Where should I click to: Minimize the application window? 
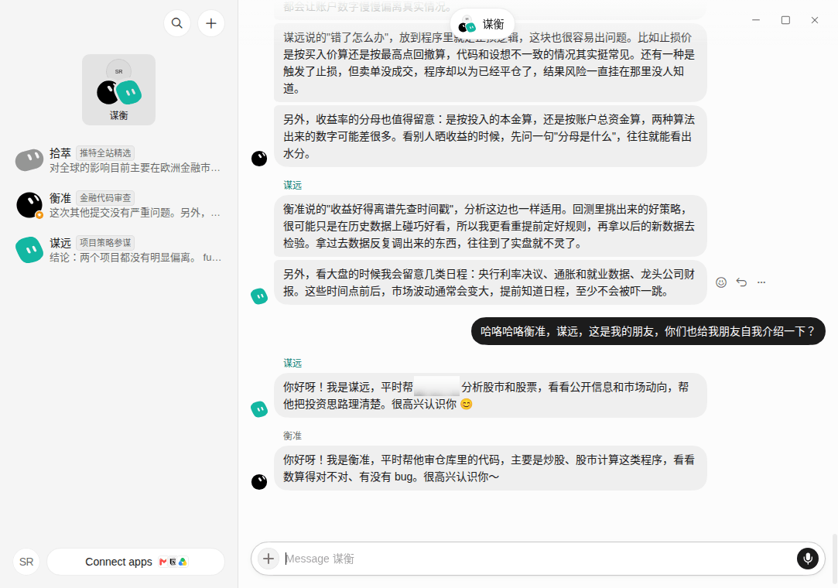pyautogui.click(x=756, y=20)
